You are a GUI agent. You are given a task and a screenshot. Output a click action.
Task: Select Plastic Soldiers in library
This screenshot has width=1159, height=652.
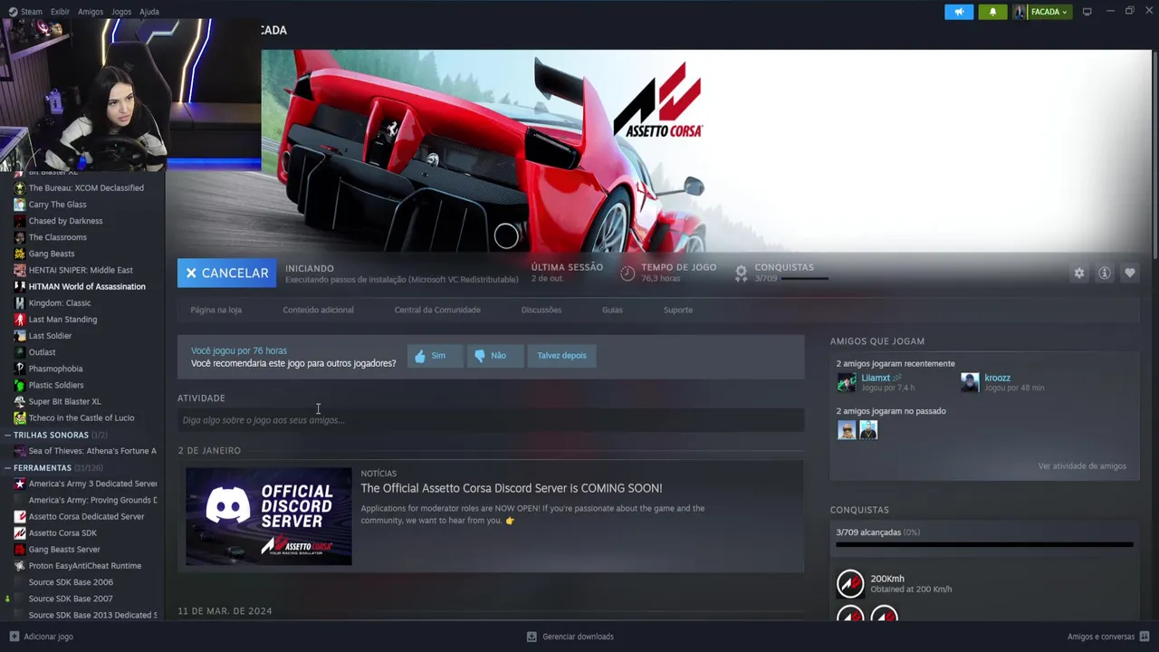click(x=56, y=385)
